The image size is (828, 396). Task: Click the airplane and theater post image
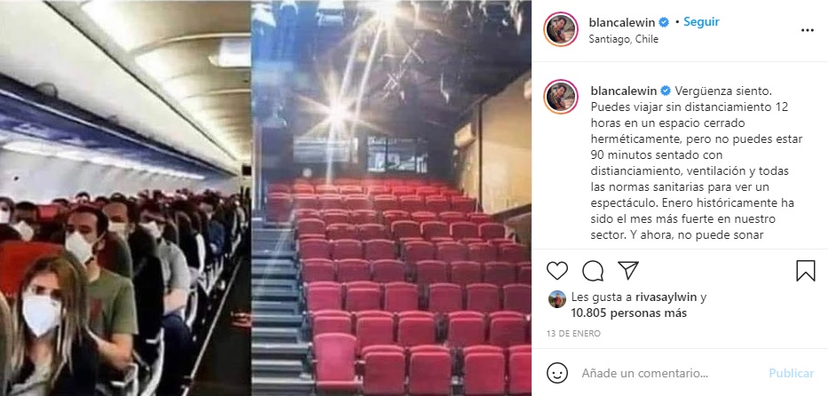coord(265,198)
